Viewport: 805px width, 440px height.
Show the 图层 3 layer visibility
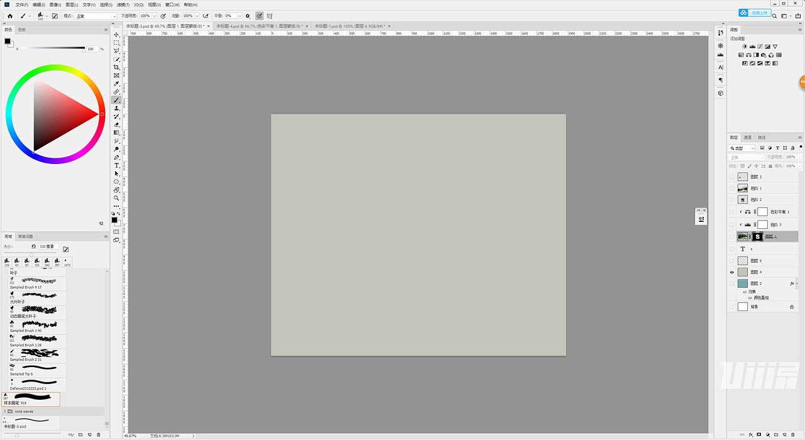click(731, 177)
